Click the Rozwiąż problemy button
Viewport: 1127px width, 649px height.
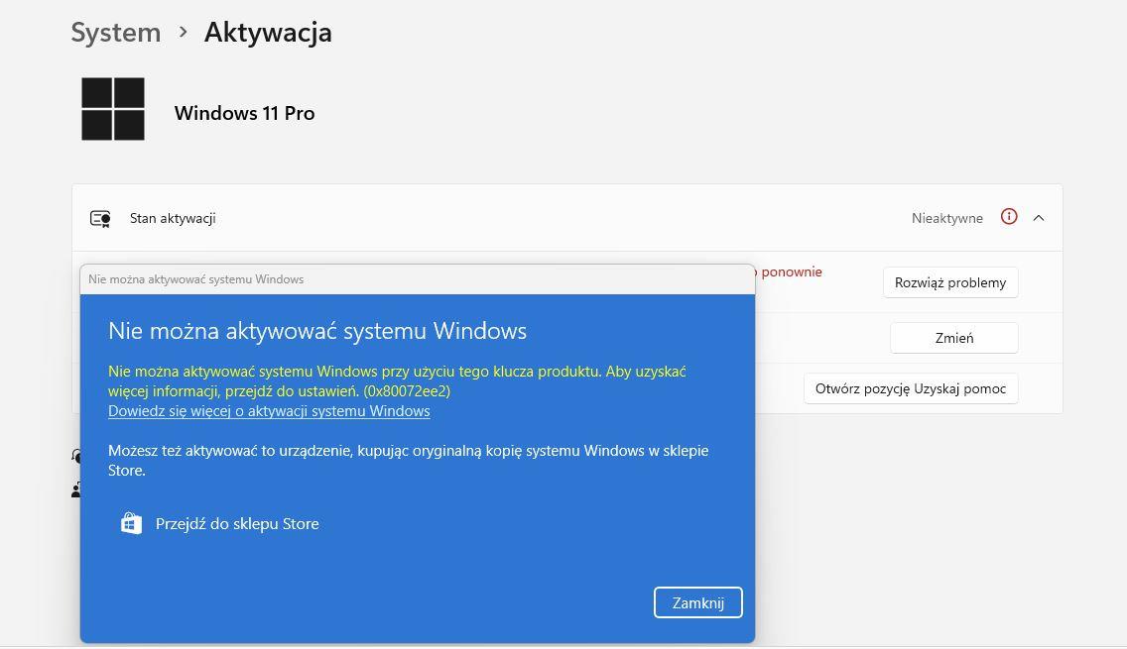click(950, 282)
